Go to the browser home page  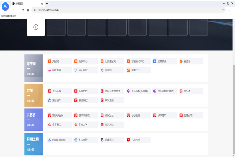28,10
